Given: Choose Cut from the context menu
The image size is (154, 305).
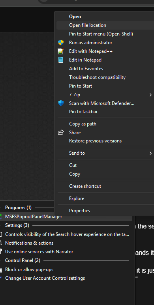Looking at the screenshot, I should 73,165.
